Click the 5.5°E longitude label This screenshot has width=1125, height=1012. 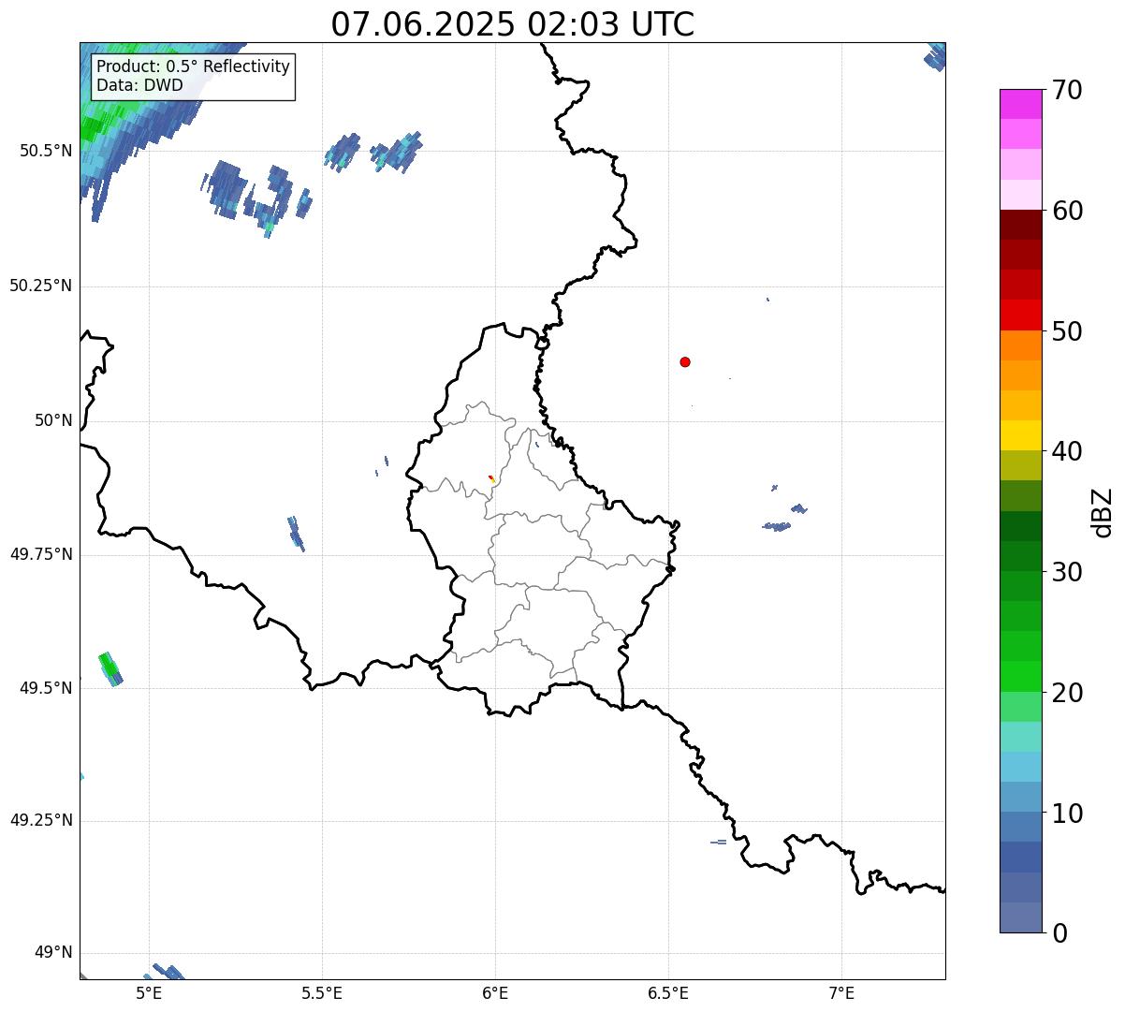click(x=322, y=993)
